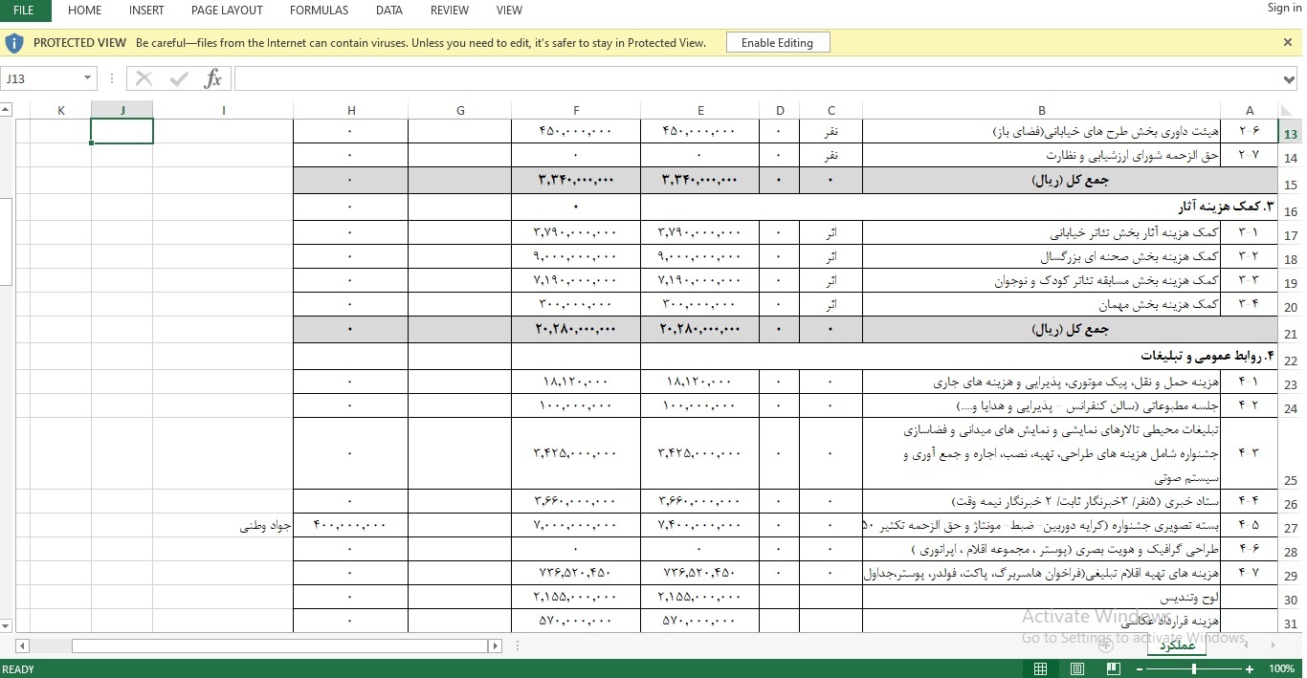
Task: Click the Enable Editing button
Action: click(x=777, y=43)
